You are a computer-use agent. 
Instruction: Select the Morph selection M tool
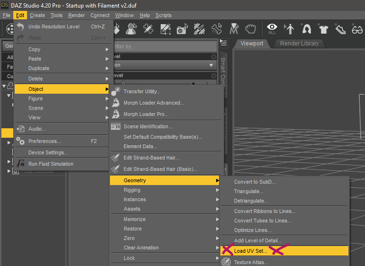[234, 29]
